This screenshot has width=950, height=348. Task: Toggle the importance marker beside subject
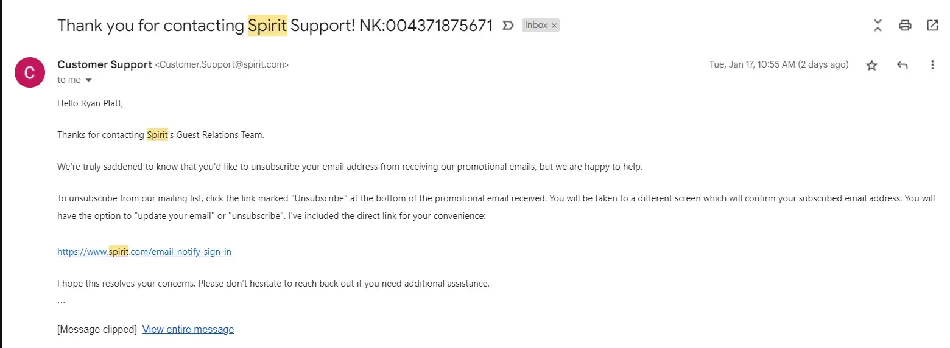[x=508, y=26]
